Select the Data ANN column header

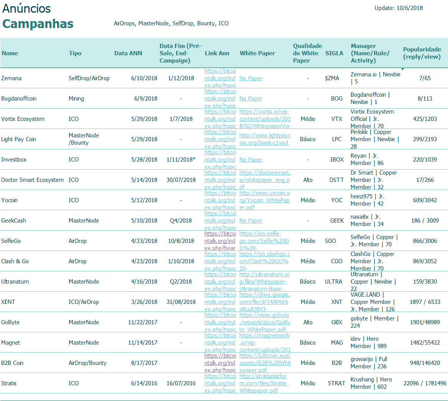[x=128, y=53]
